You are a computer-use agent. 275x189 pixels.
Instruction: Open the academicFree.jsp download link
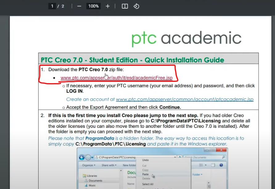point(117,78)
